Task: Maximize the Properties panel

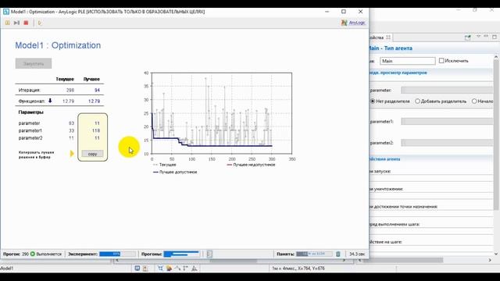Action: click(x=495, y=37)
